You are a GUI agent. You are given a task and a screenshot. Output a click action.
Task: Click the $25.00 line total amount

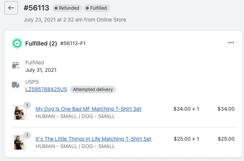click(x=226, y=139)
